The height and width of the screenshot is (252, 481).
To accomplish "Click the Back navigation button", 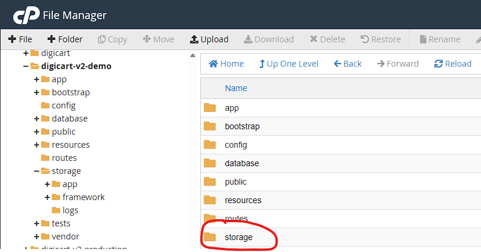I will (x=347, y=64).
